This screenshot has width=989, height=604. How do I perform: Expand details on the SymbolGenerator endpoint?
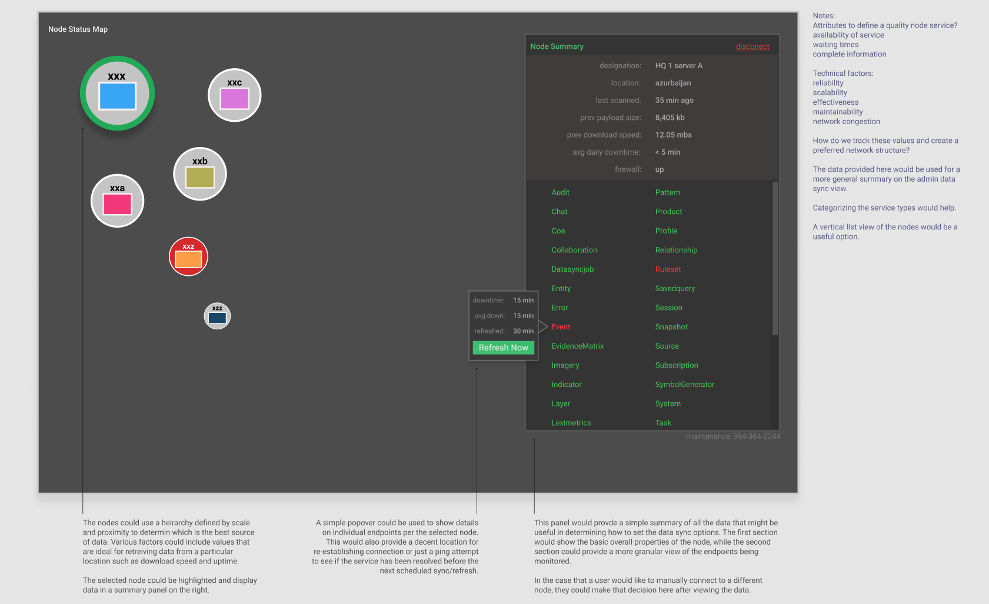684,384
